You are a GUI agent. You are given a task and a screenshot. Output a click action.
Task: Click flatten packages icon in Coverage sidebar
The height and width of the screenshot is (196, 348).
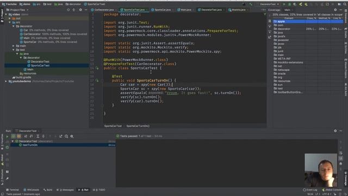coord(270,21)
